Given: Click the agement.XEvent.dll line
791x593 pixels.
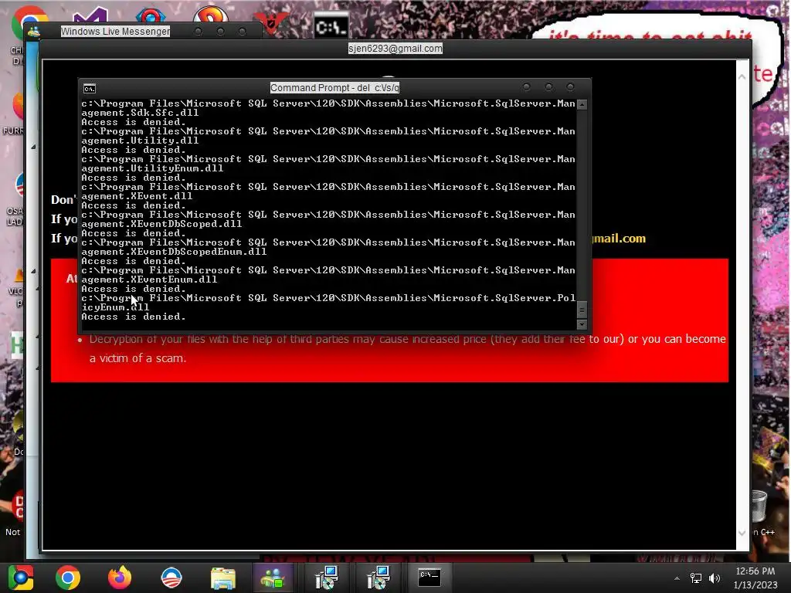Looking at the screenshot, I should [137, 196].
